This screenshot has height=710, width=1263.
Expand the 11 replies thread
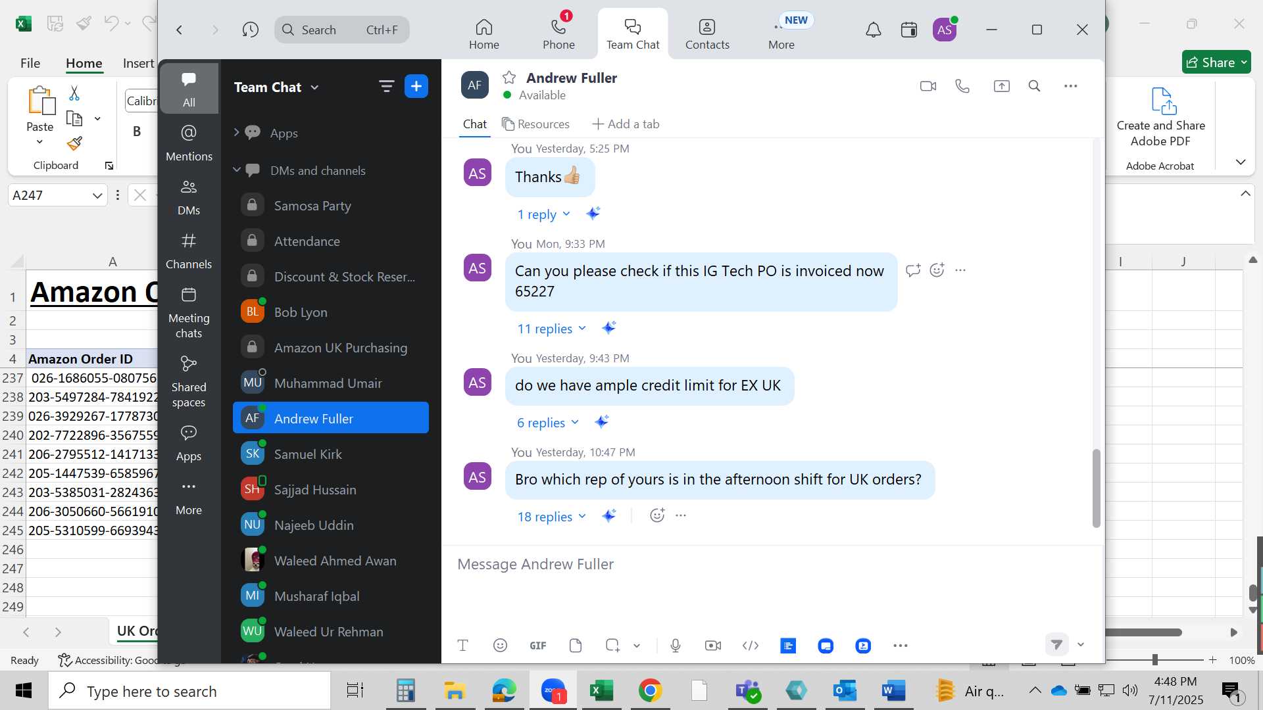[551, 329]
